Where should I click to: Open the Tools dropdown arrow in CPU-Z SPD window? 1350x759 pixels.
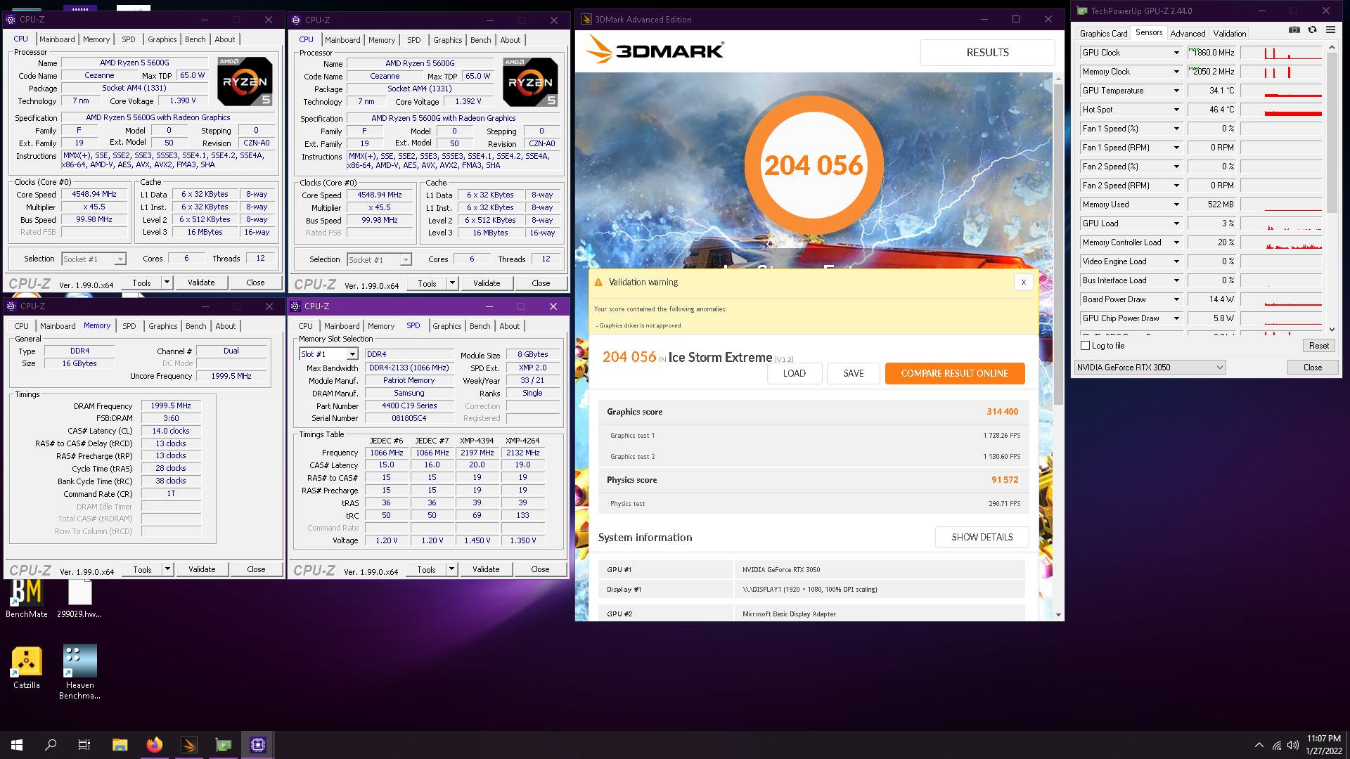click(x=451, y=569)
